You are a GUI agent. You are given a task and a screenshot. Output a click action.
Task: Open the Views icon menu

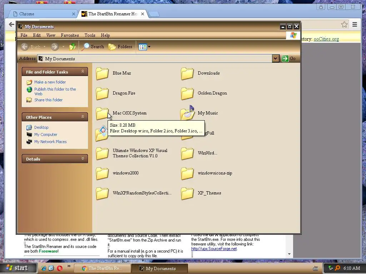(x=144, y=47)
